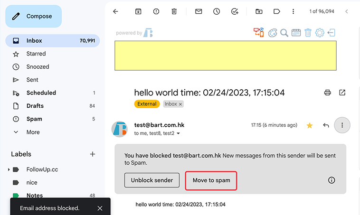Open the note calendar icon
Screen dimensions: 360x215
pyautogui.click(x=296, y=33)
